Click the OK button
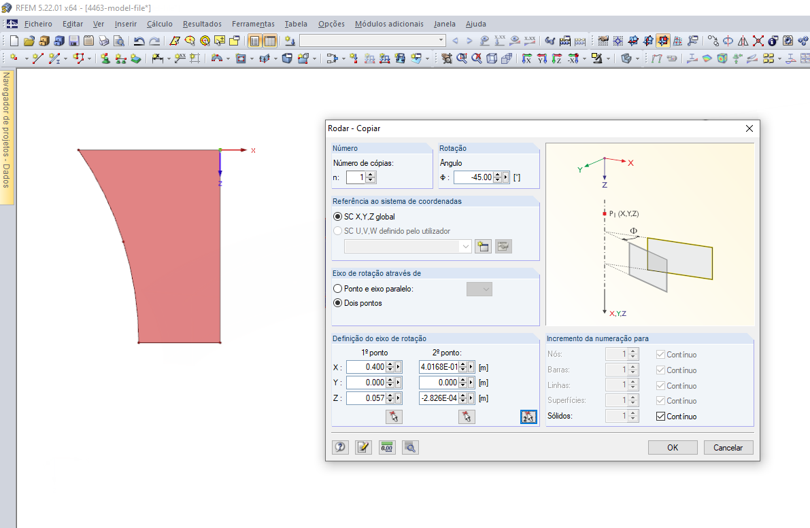The image size is (810, 528). (673, 448)
